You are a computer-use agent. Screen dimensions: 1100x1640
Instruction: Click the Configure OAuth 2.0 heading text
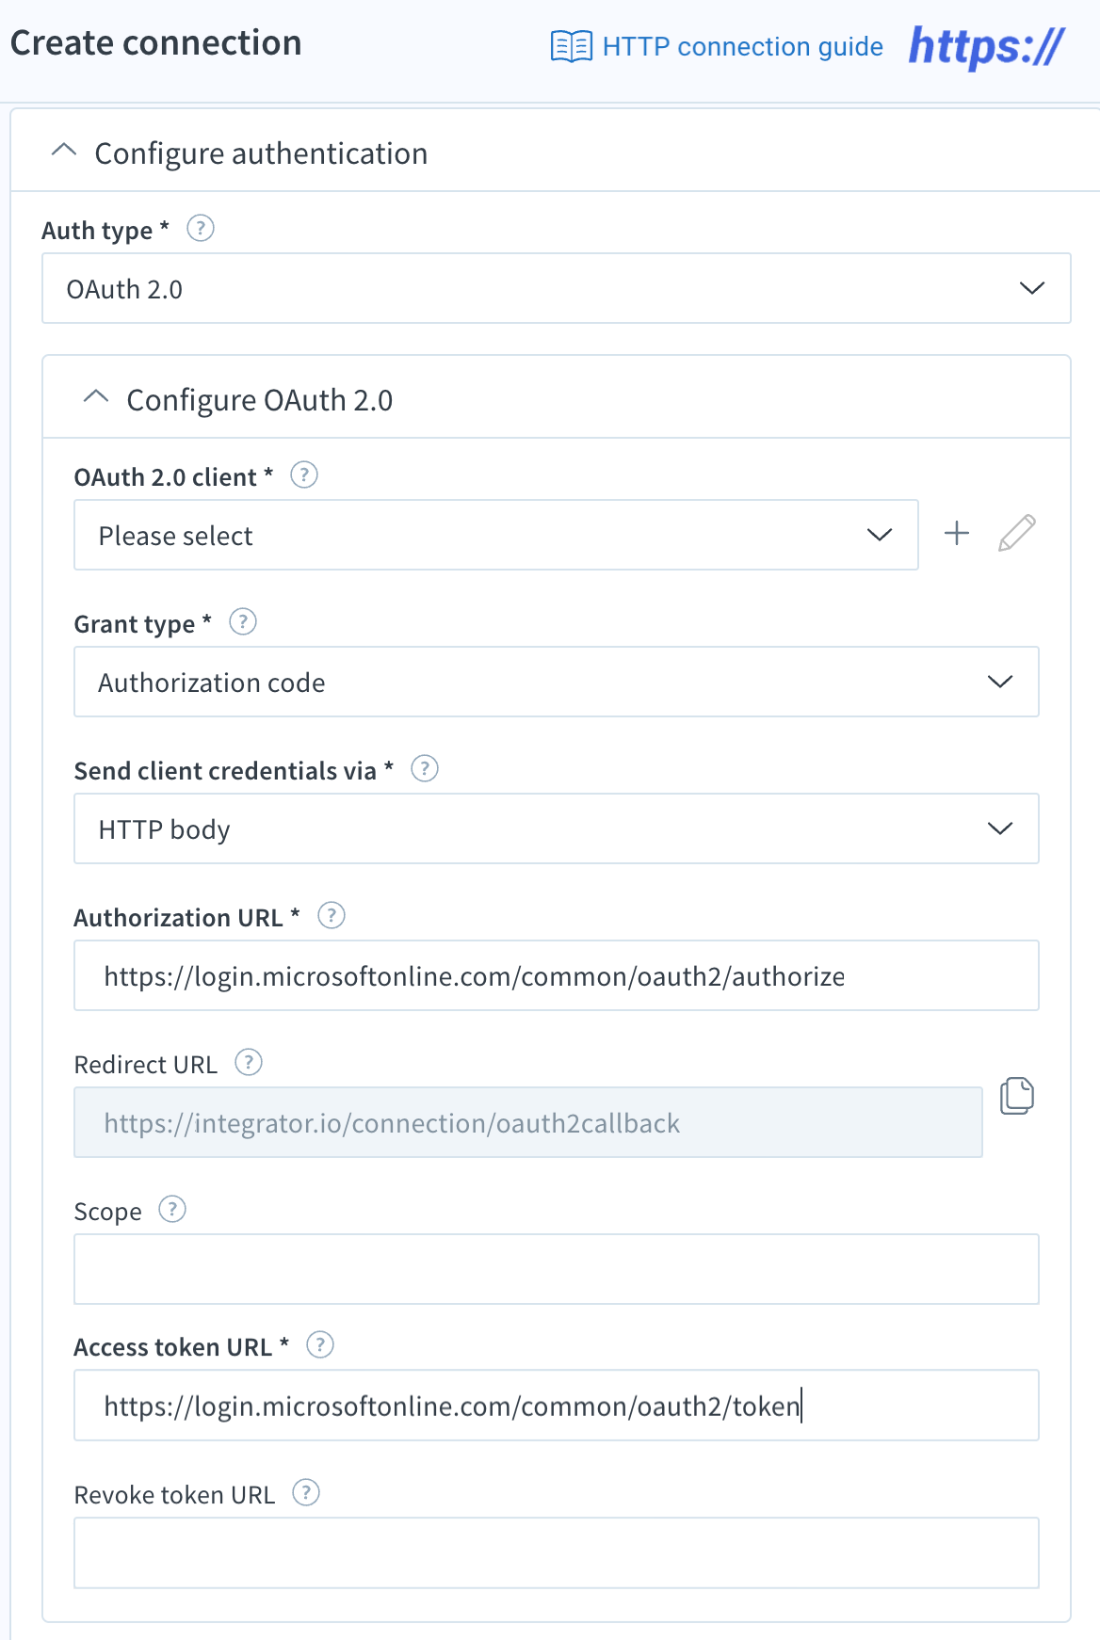click(259, 400)
